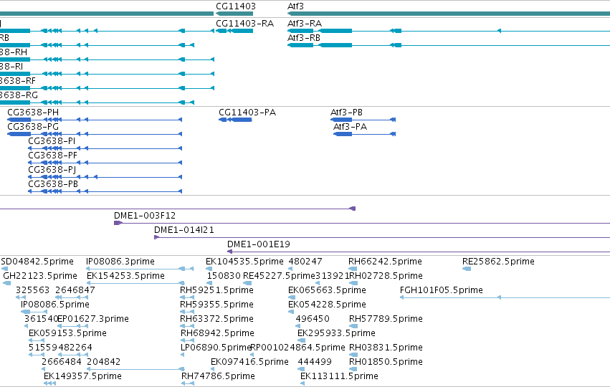The image size is (610, 387).
Task: Select the DME1-014I21 clone label
Action: tap(184, 230)
